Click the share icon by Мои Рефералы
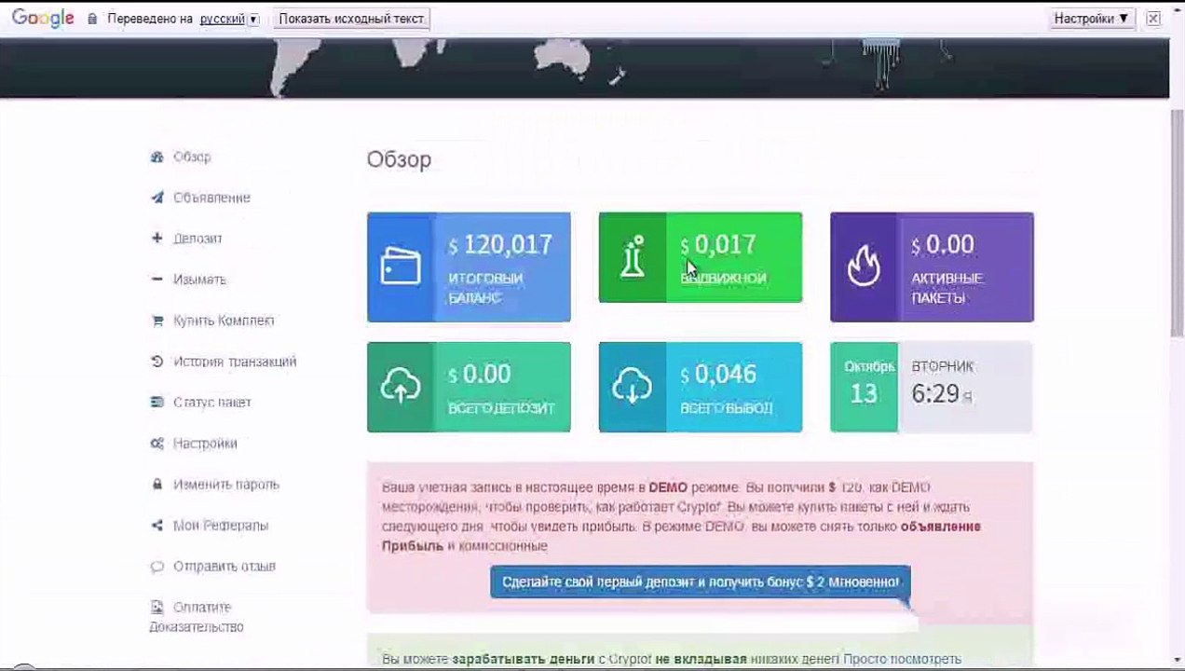Viewport: 1185px width, 671px height. tap(157, 526)
